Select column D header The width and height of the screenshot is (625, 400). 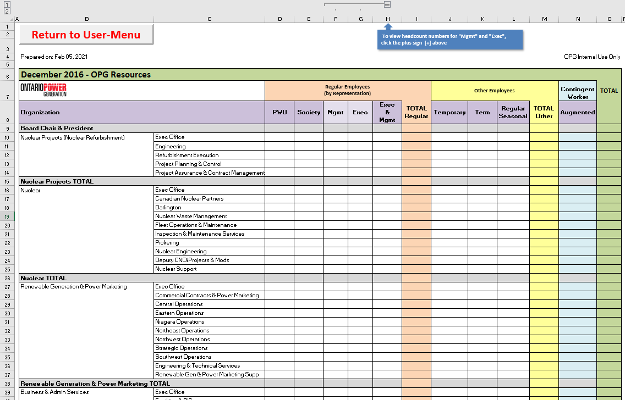[x=280, y=19]
